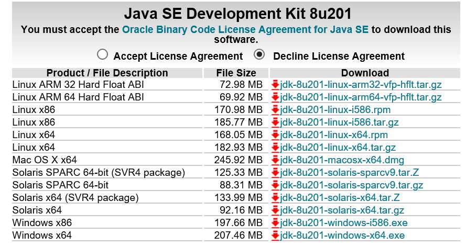
Task: Download jdk-8u201-linux-arm32-vfp-hflt.tar.gz
Action: [361, 85]
